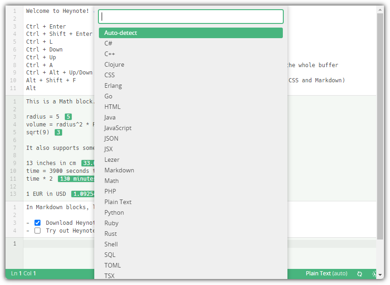
Task: Click the 'Alt + Shift + F' line
Action: (51, 80)
